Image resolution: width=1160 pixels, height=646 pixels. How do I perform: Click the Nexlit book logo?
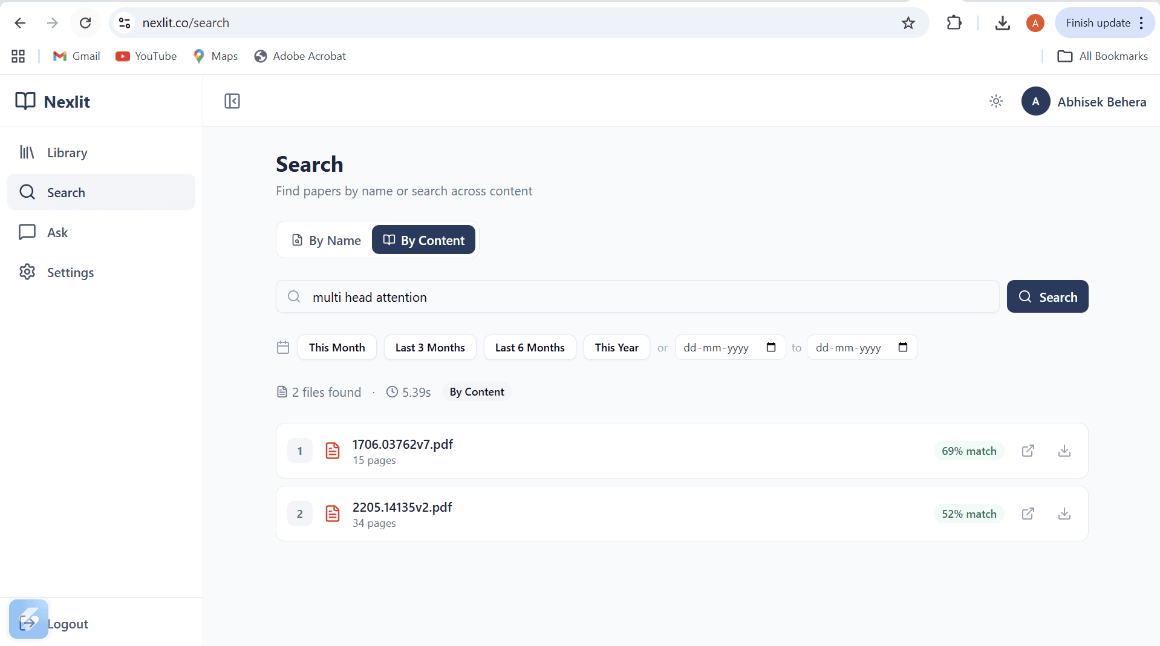(x=27, y=101)
